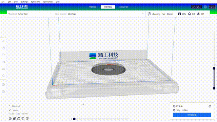217x122 pixels.
Task: Open the View type dropdown
Action: tap(30, 14)
